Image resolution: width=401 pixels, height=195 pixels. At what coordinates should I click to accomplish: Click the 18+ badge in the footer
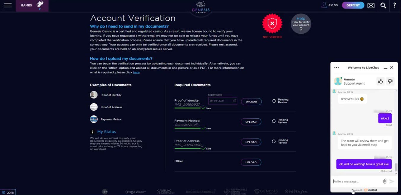point(105,192)
